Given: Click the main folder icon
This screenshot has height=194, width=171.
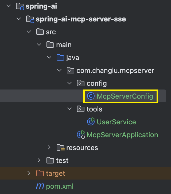Looking at the screenshot, I should (x=50, y=45).
